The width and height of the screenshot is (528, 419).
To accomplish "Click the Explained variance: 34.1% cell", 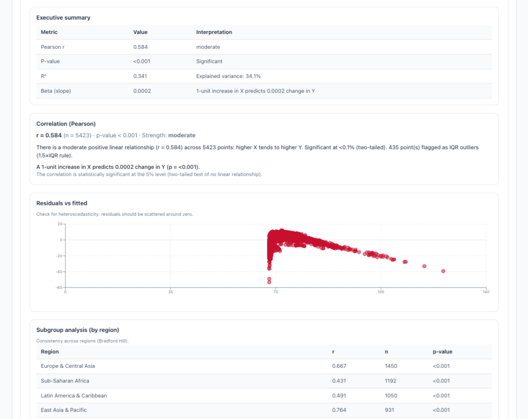I will [x=228, y=76].
